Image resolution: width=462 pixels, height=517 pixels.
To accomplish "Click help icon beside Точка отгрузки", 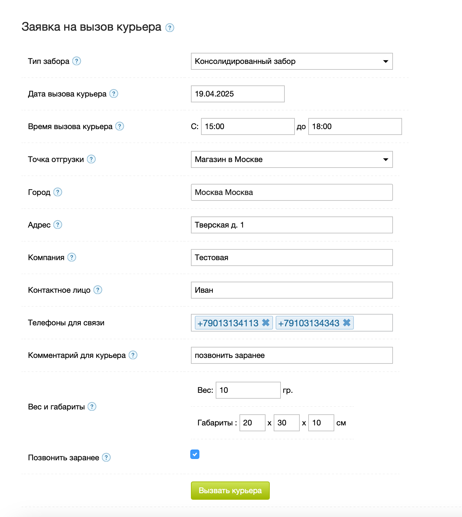I will point(91,159).
